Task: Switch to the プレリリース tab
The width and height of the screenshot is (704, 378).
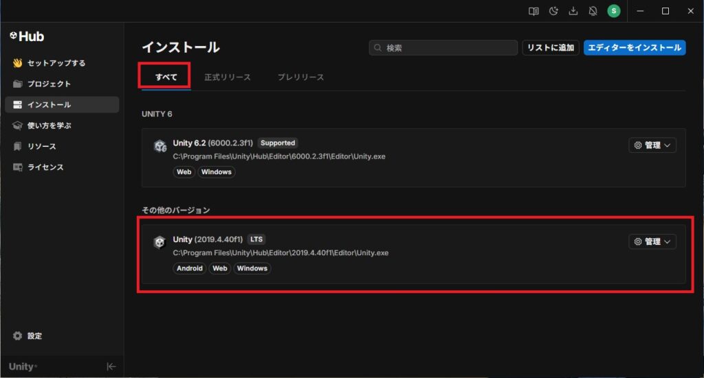Action: [x=300, y=77]
